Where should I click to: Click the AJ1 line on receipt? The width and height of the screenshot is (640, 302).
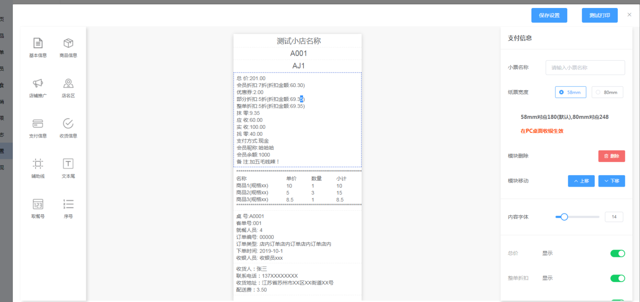click(x=299, y=66)
